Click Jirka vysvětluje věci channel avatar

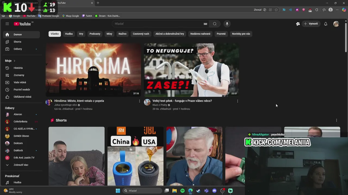[x=49, y=102]
